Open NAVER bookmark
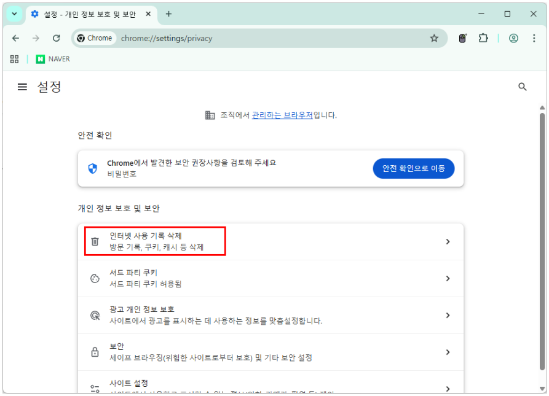549x396 pixels. 53,59
